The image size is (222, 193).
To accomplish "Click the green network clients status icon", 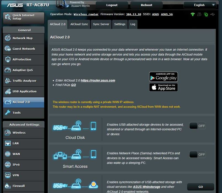I will tap(206, 14).
